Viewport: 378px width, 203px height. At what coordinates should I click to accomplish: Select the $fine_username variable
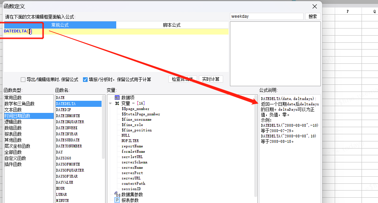tap(137, 120)
